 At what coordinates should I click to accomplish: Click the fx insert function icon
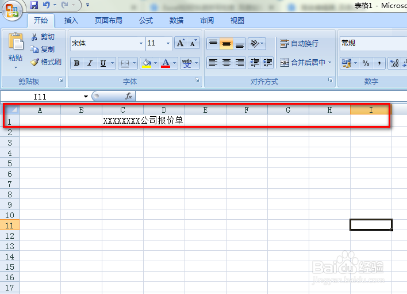click(x=129, y=96)
